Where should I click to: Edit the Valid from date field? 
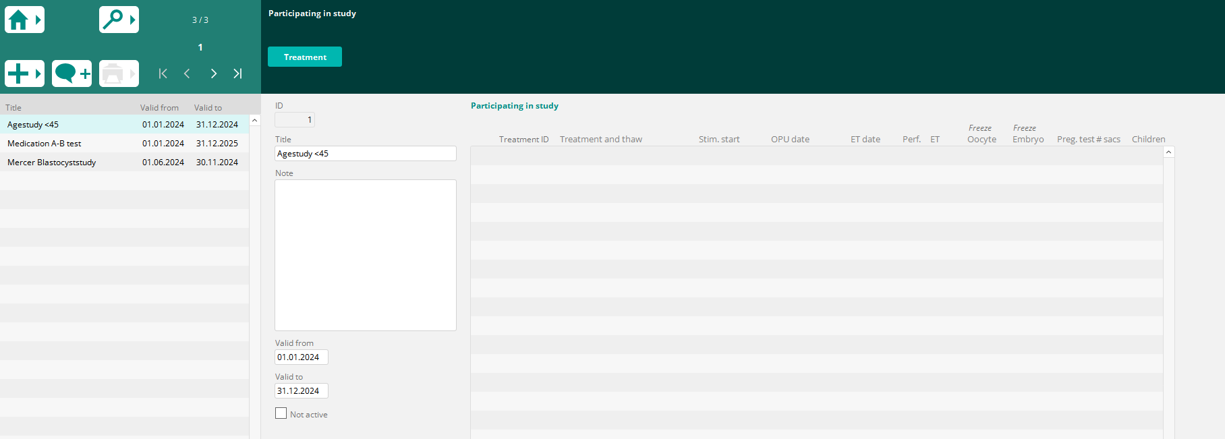click(x=302, y=357)
